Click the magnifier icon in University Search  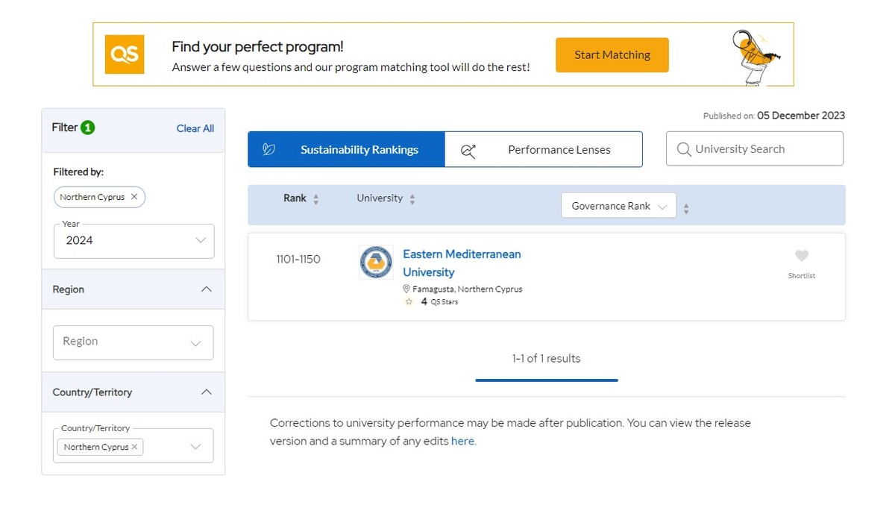(x=683, y=149)
